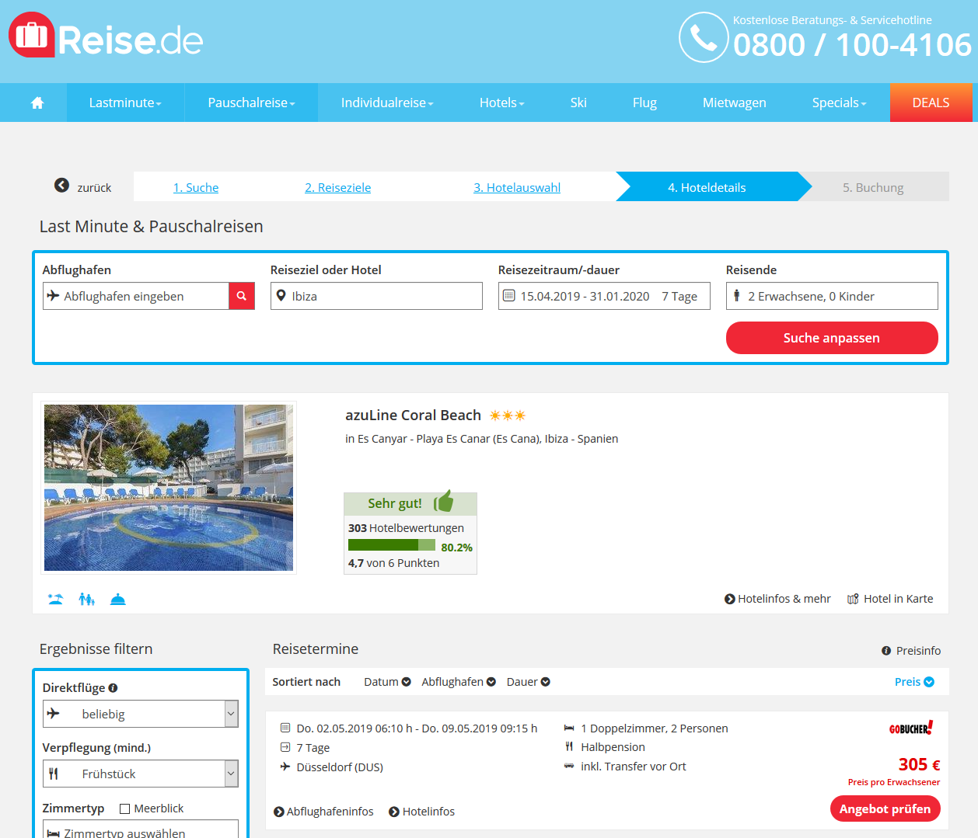Screen dimensions: 978x838
Task: Click the arrow icon beside Hotelinfos
Action: click(394, 812)
